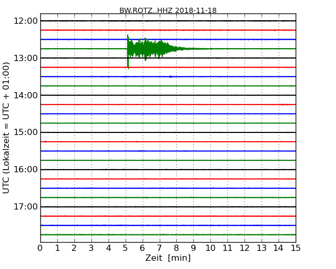Click the initial spike of the green seismic event
336x269 pixels.
128,52
